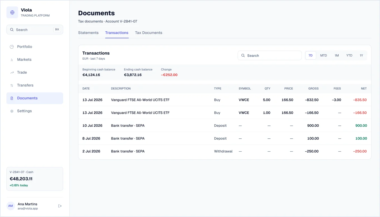Open the Statements tab
This screenshot has height=217, width=380.
pos(88,33)
